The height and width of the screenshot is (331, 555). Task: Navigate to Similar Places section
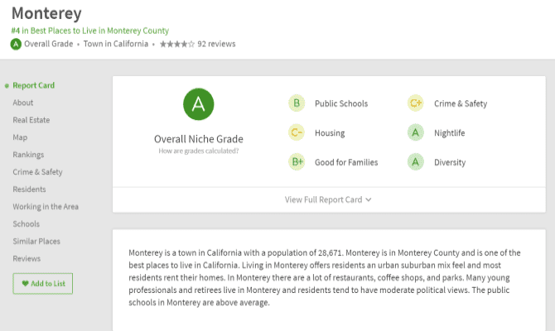tap(36, 242)
